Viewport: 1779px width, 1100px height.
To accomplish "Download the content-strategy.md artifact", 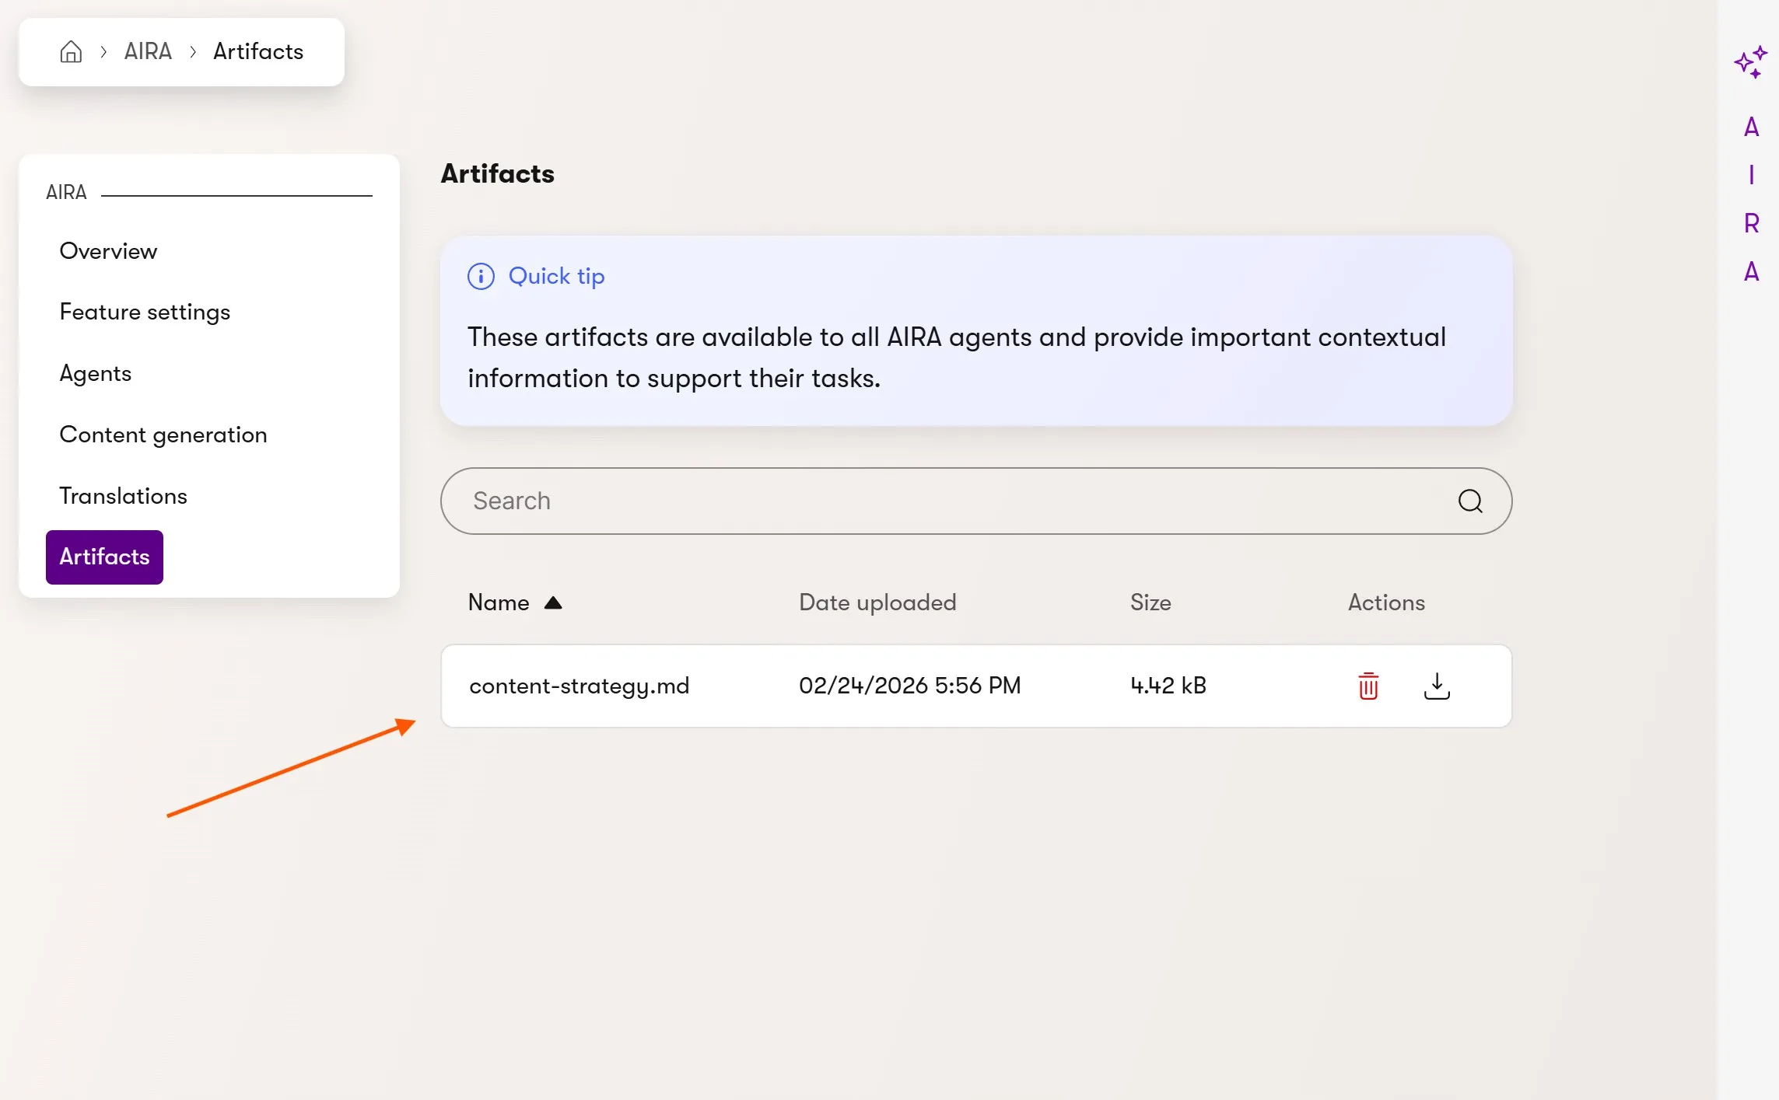I will click(1437, 686).
